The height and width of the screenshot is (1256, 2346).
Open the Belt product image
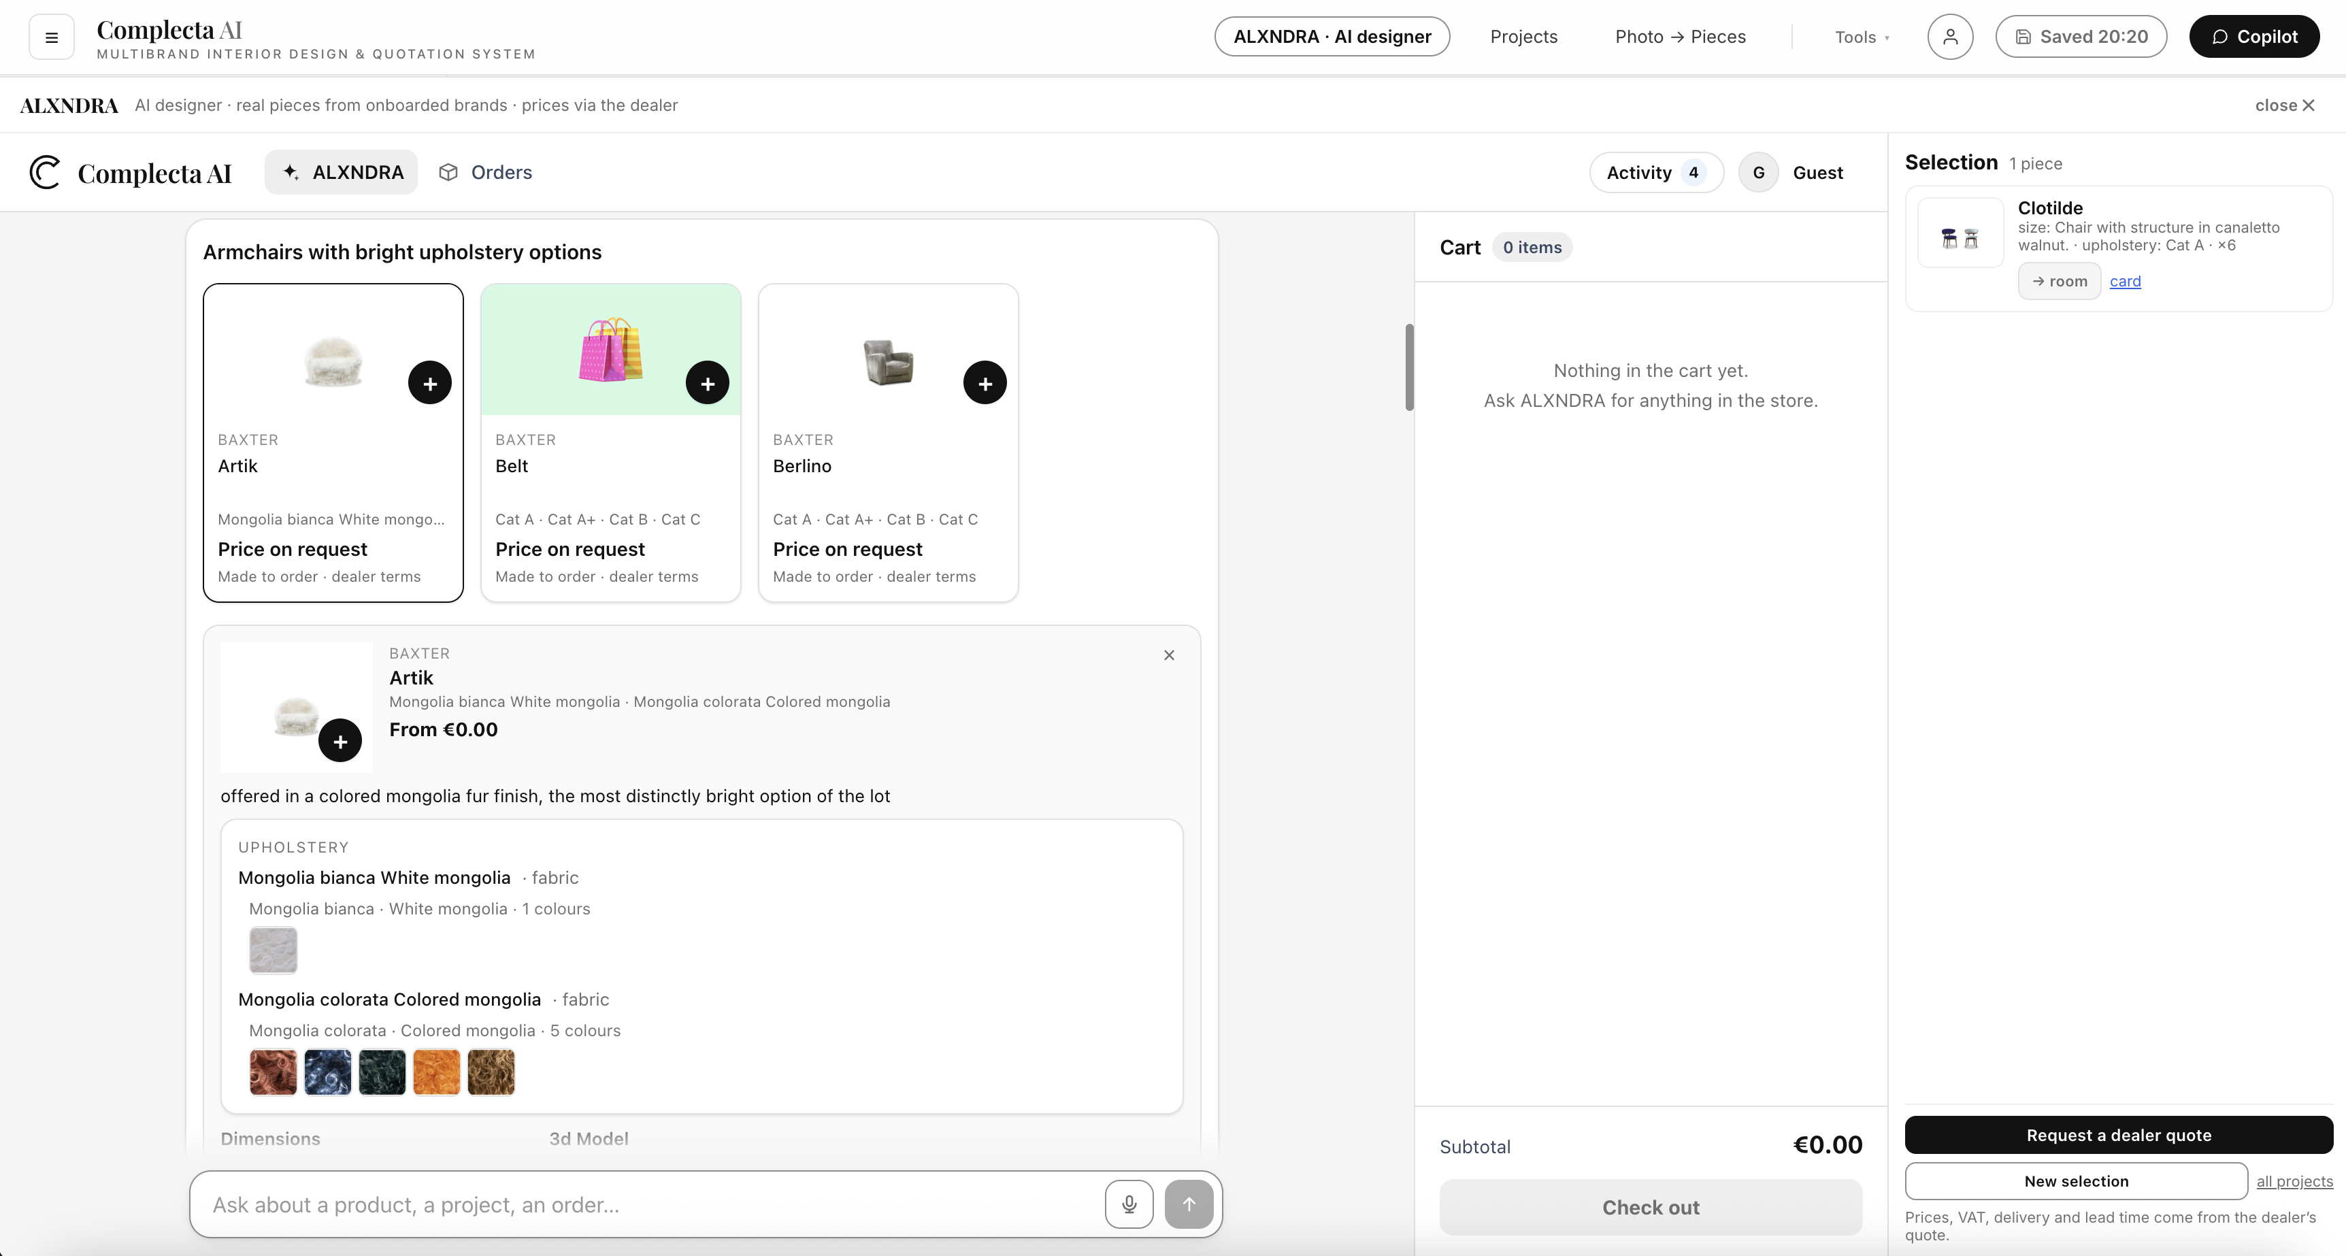pos(610,350)
